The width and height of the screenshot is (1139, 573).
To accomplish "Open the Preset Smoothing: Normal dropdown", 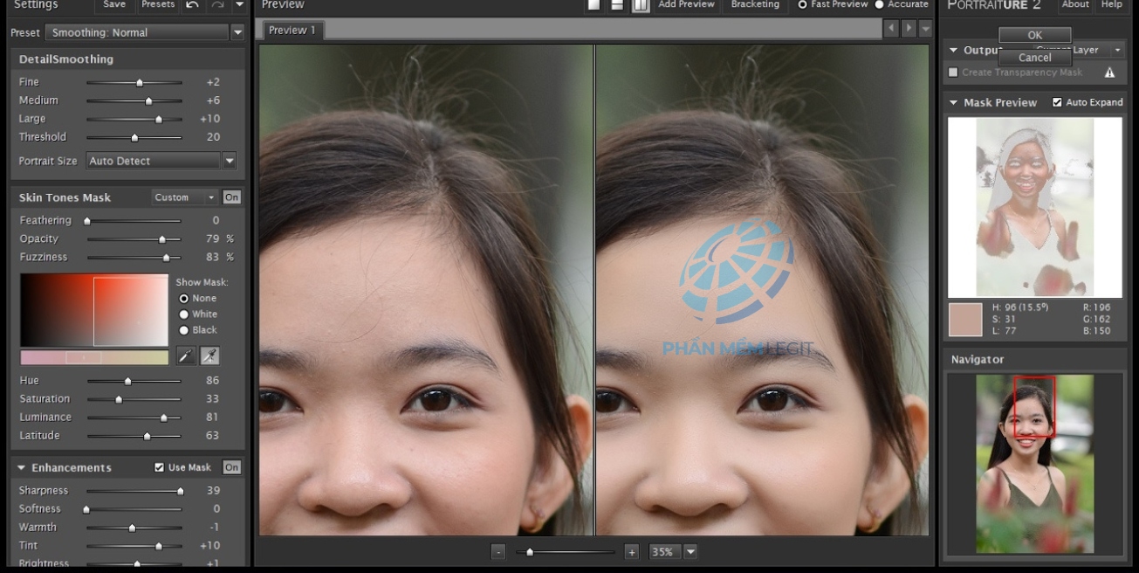I will click(x=237, y=32).
